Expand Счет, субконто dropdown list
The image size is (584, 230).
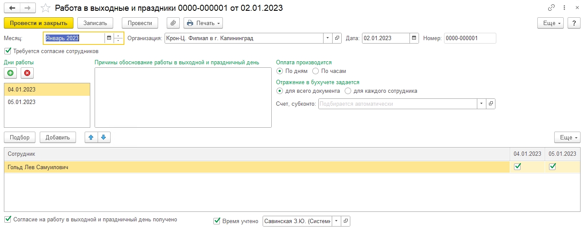coord(481,104)
